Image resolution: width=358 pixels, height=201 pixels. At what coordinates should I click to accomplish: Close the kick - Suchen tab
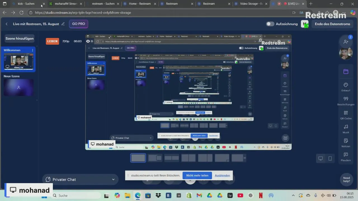pos(44,4)
